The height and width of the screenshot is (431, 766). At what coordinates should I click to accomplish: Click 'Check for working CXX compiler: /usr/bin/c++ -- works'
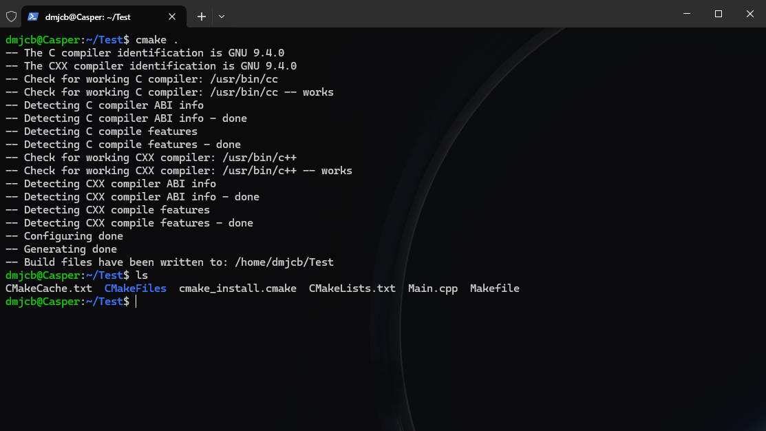pos(179,171)
